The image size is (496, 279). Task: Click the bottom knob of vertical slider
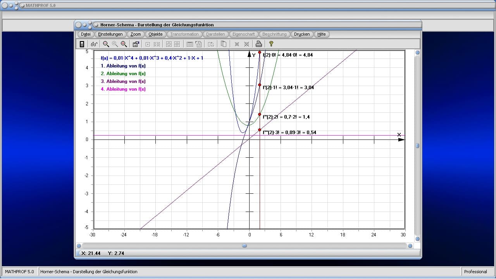tap(417, 239)
